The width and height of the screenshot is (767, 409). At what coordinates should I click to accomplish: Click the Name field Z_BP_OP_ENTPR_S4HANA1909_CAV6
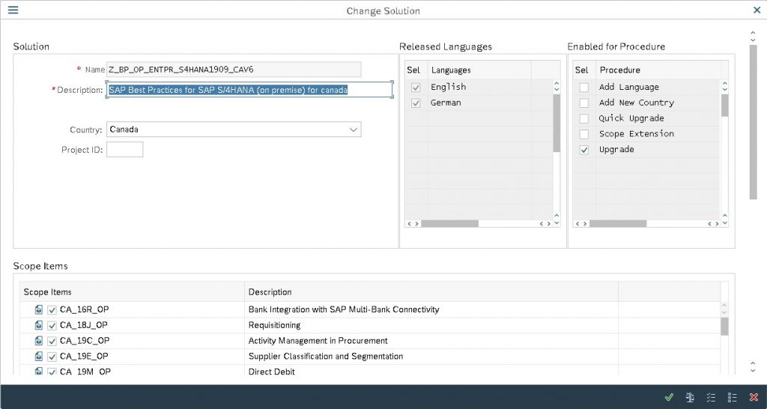click(x=234, y=70)
